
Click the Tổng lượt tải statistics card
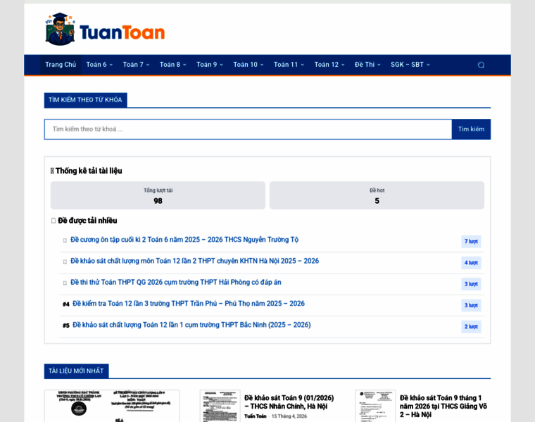tap(158, 196)
